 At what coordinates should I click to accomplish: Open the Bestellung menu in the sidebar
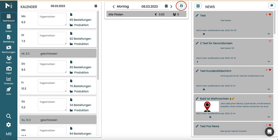coord(9,39)
